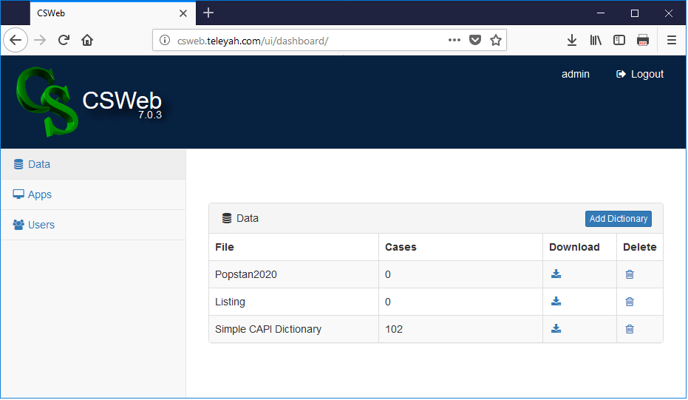The width and height of the screenshot is (688, 400).
Task: Open the Data section in sidebar
Action: pos(39,164)
